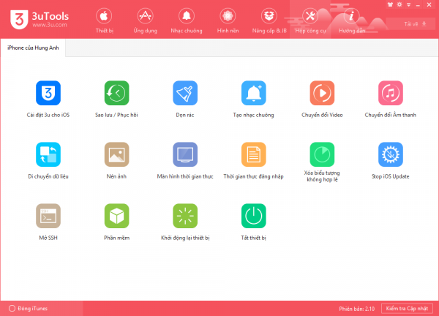Open Phần mềm firmware tool
Viewport: 439px width, 316px height.
coord(116,216)
